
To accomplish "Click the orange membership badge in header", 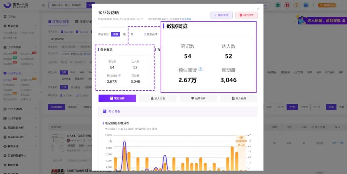I will 327,5.
